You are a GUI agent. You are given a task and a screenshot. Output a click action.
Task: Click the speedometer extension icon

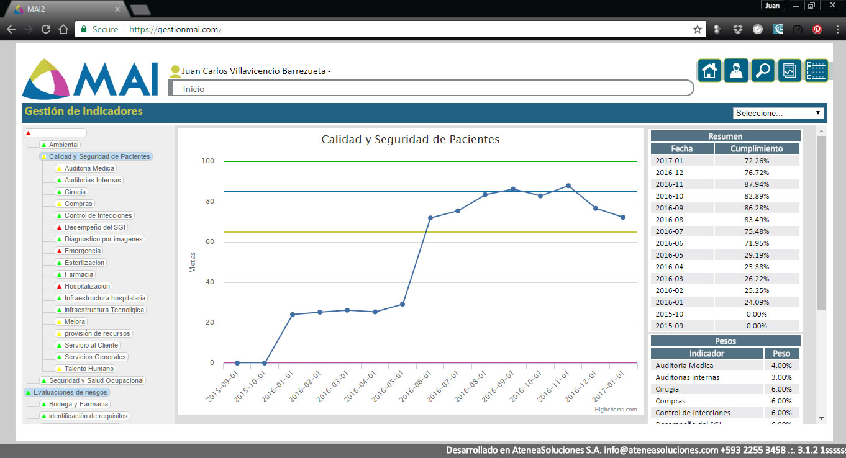click(x=798, y=29)
